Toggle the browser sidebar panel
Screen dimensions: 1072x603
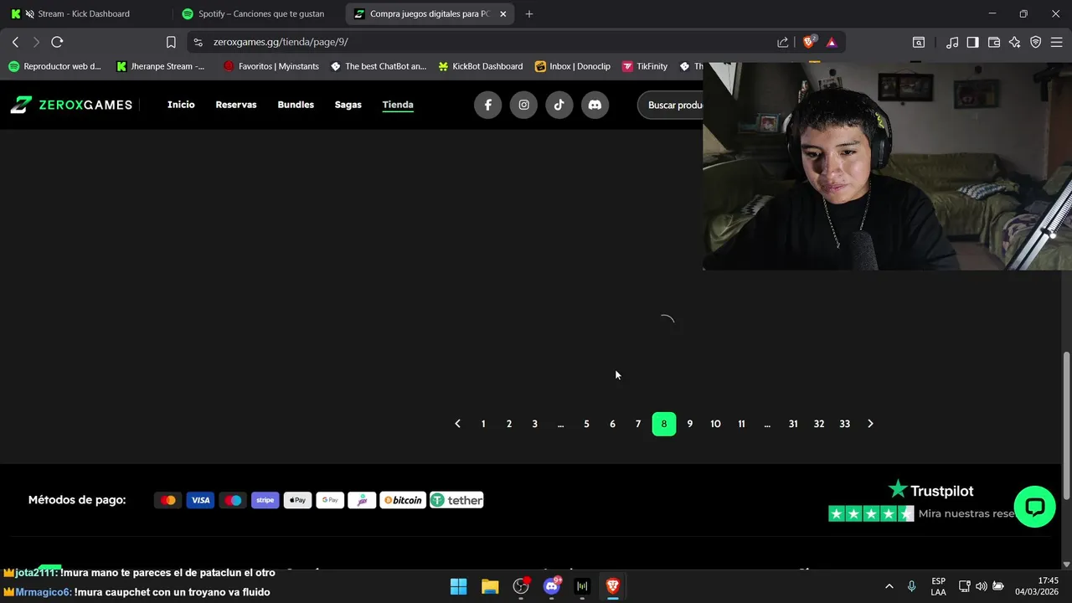click(972, 42)
